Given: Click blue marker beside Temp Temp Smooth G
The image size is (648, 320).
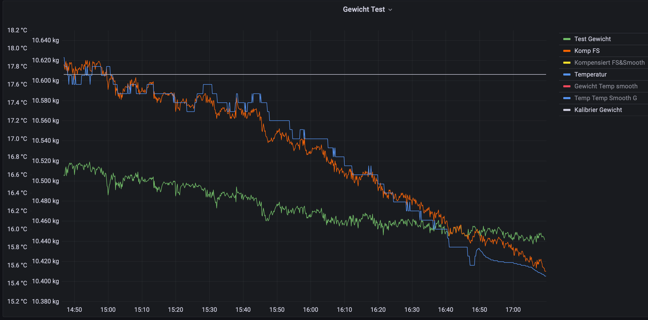Looking at the screenshot, I should point(567,98).
